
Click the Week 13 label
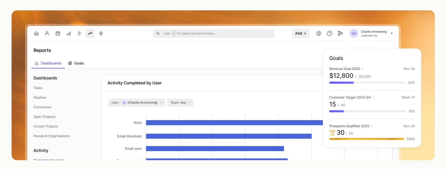408,97
